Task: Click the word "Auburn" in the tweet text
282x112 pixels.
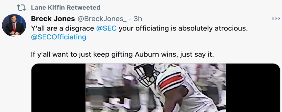Action: (x=147, y=54)
